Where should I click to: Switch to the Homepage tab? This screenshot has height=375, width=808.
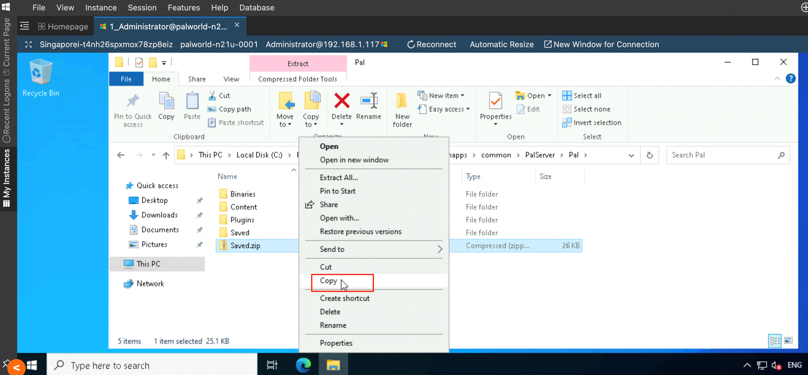point(63,26)
